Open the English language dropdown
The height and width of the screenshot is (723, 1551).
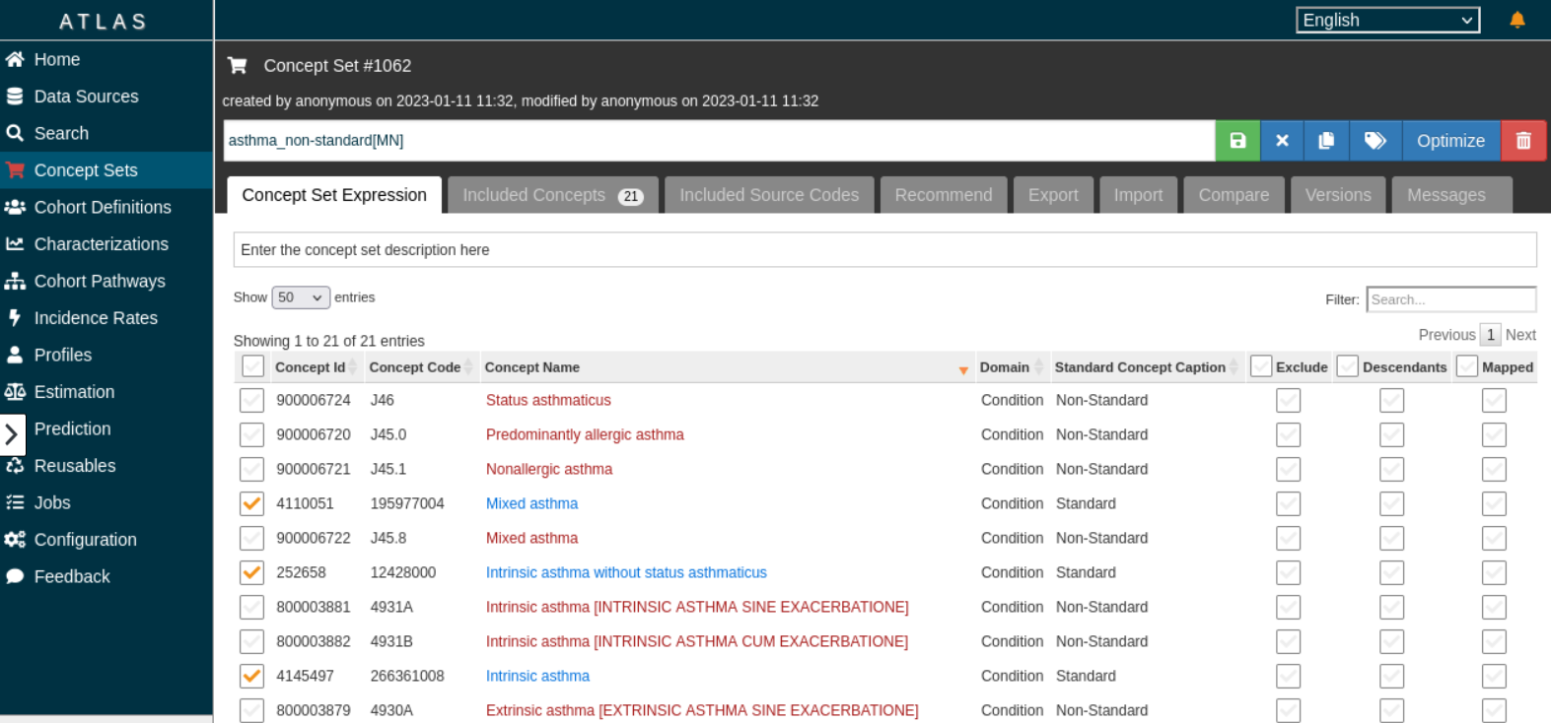(1387, 20)
